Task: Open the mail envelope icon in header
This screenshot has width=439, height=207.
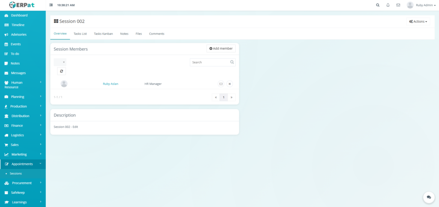Action: point(398,5)
